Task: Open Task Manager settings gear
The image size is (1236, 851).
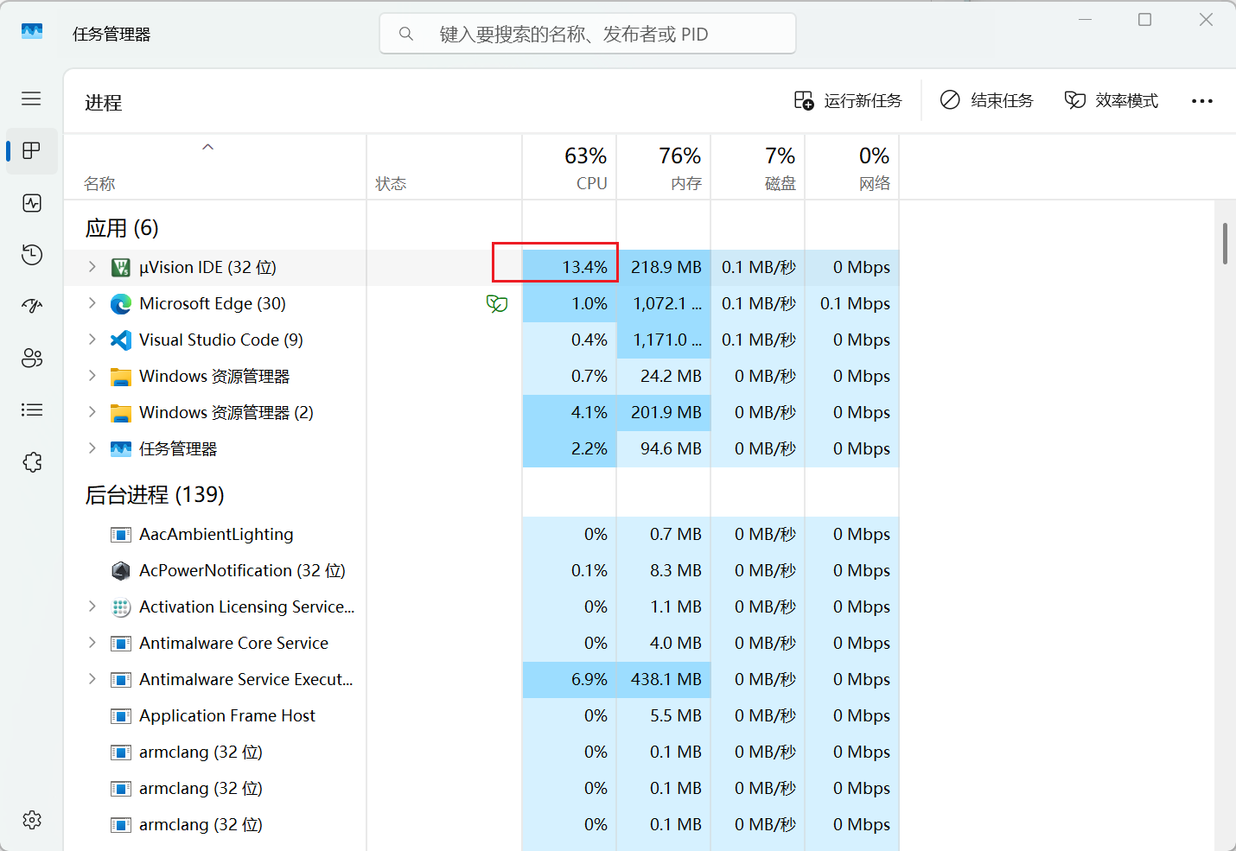Action: click(x=32, y=820)
